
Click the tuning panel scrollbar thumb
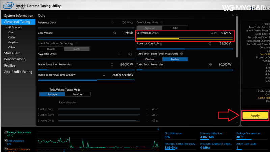pyautogui.click(x=237, y=37)
